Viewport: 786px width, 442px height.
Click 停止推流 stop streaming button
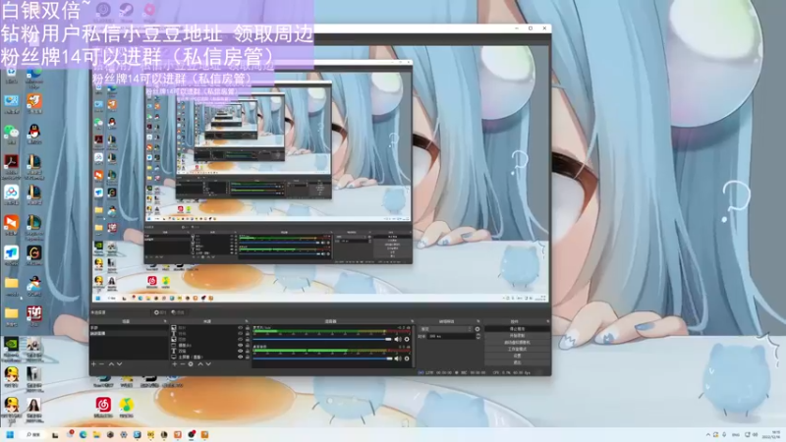[517, 329]
